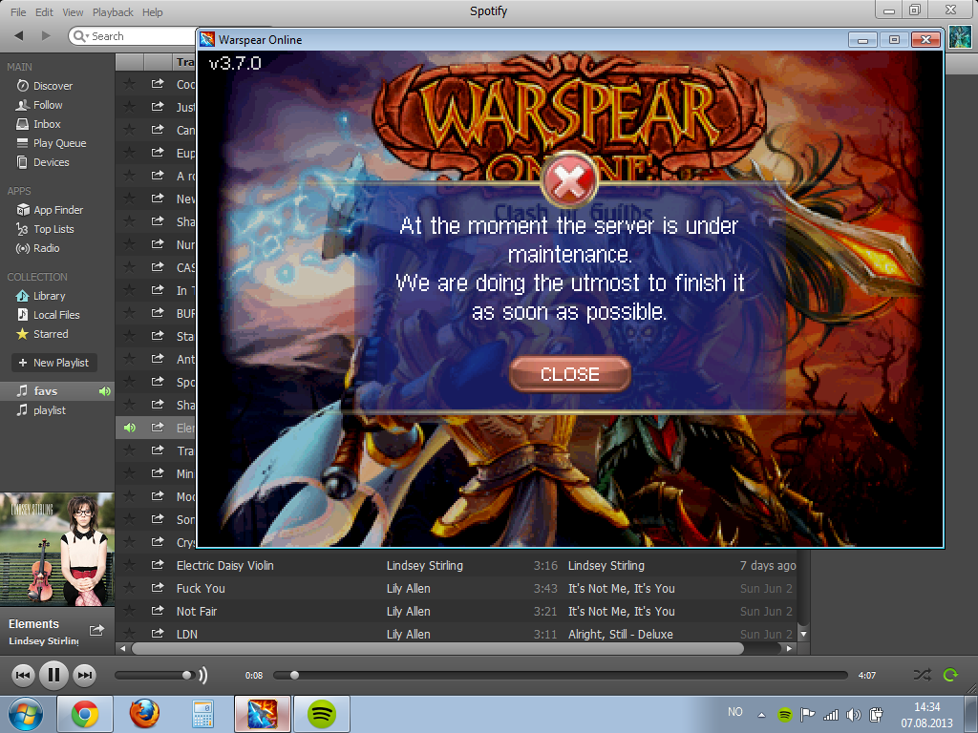This screenshot has height=733, width=978.
Task: Open artist Lindsey Stirling on Electric Daisy Violin row
Action: tap(424, 565)
